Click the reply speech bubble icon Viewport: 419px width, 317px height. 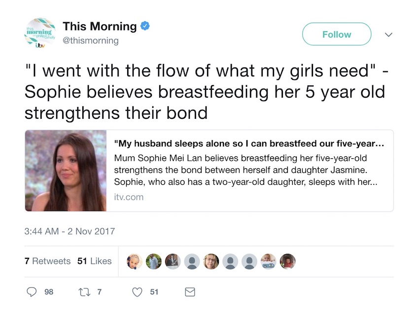tap(32, 291)
